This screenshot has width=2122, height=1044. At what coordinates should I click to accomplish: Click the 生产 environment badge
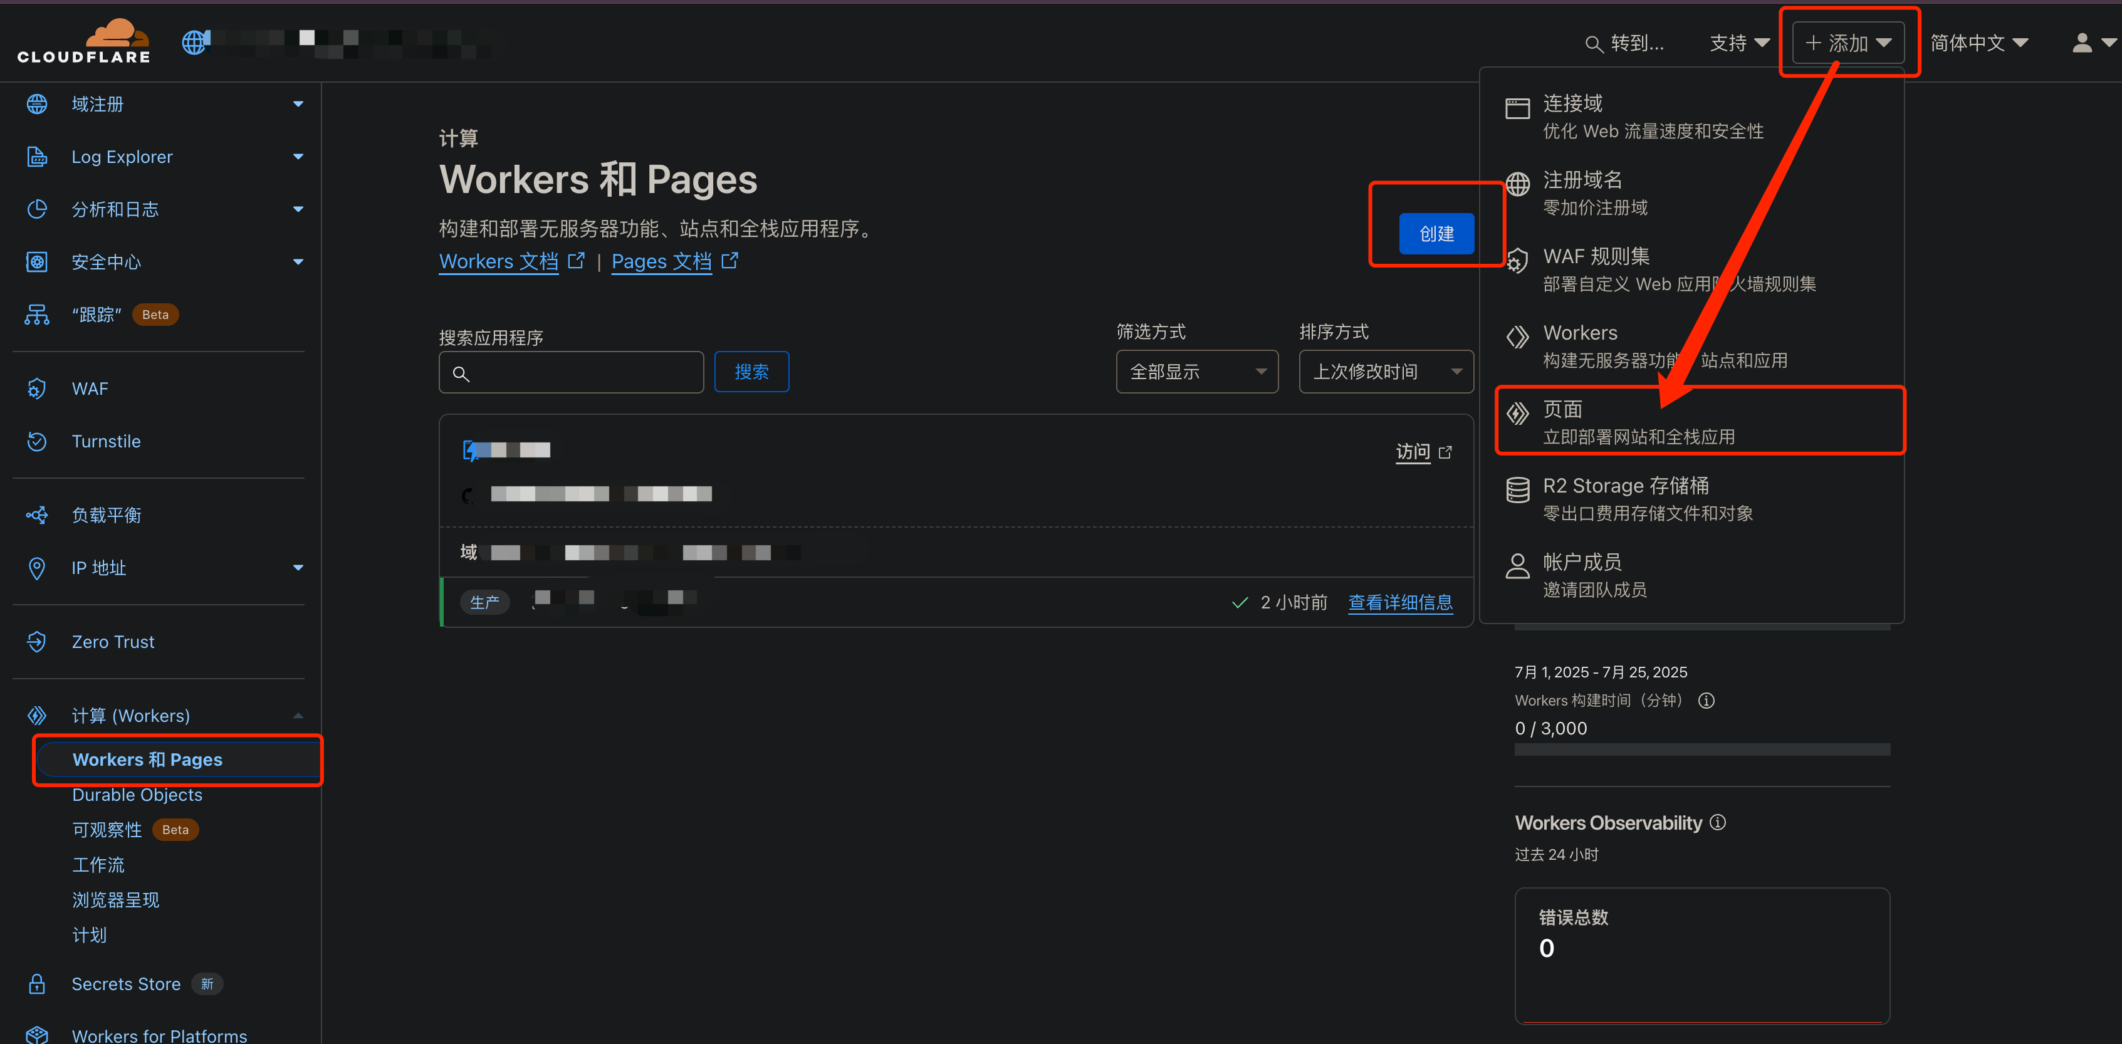(484, 602)
